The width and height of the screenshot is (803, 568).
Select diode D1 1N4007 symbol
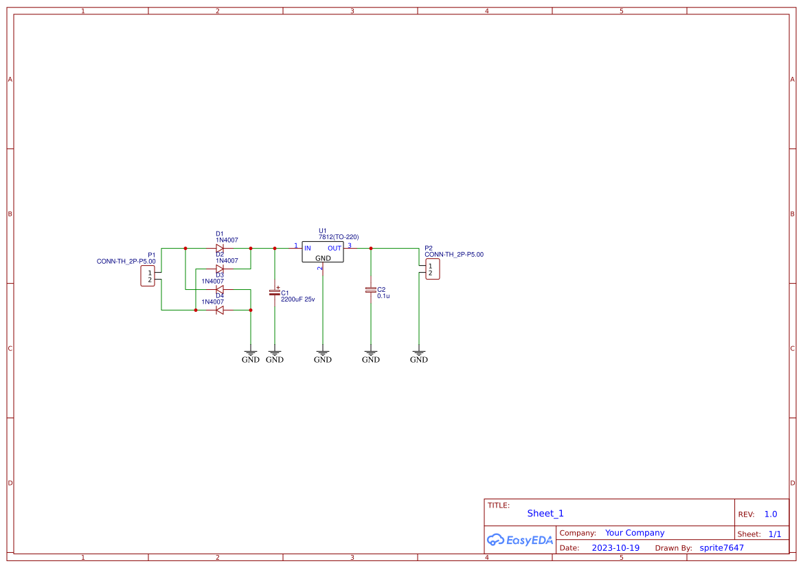[x=219, y=248]
